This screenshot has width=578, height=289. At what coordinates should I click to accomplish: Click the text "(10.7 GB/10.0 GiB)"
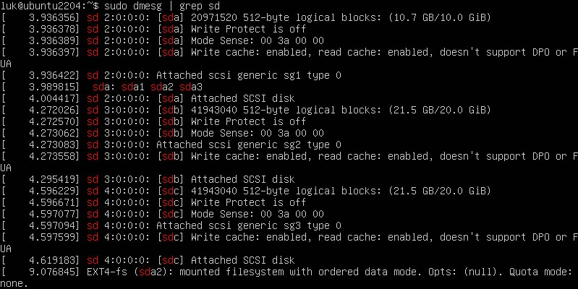[x=440, y=17]
